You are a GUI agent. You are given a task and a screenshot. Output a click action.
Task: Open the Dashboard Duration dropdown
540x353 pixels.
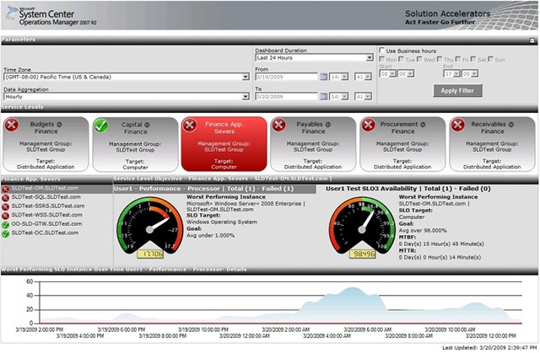tap(370, 58)
